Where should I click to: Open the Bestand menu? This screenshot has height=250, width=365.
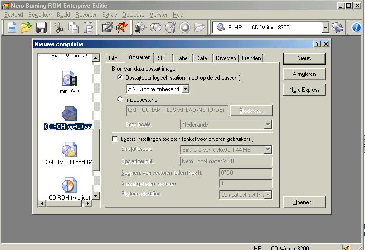pos(13,15)
